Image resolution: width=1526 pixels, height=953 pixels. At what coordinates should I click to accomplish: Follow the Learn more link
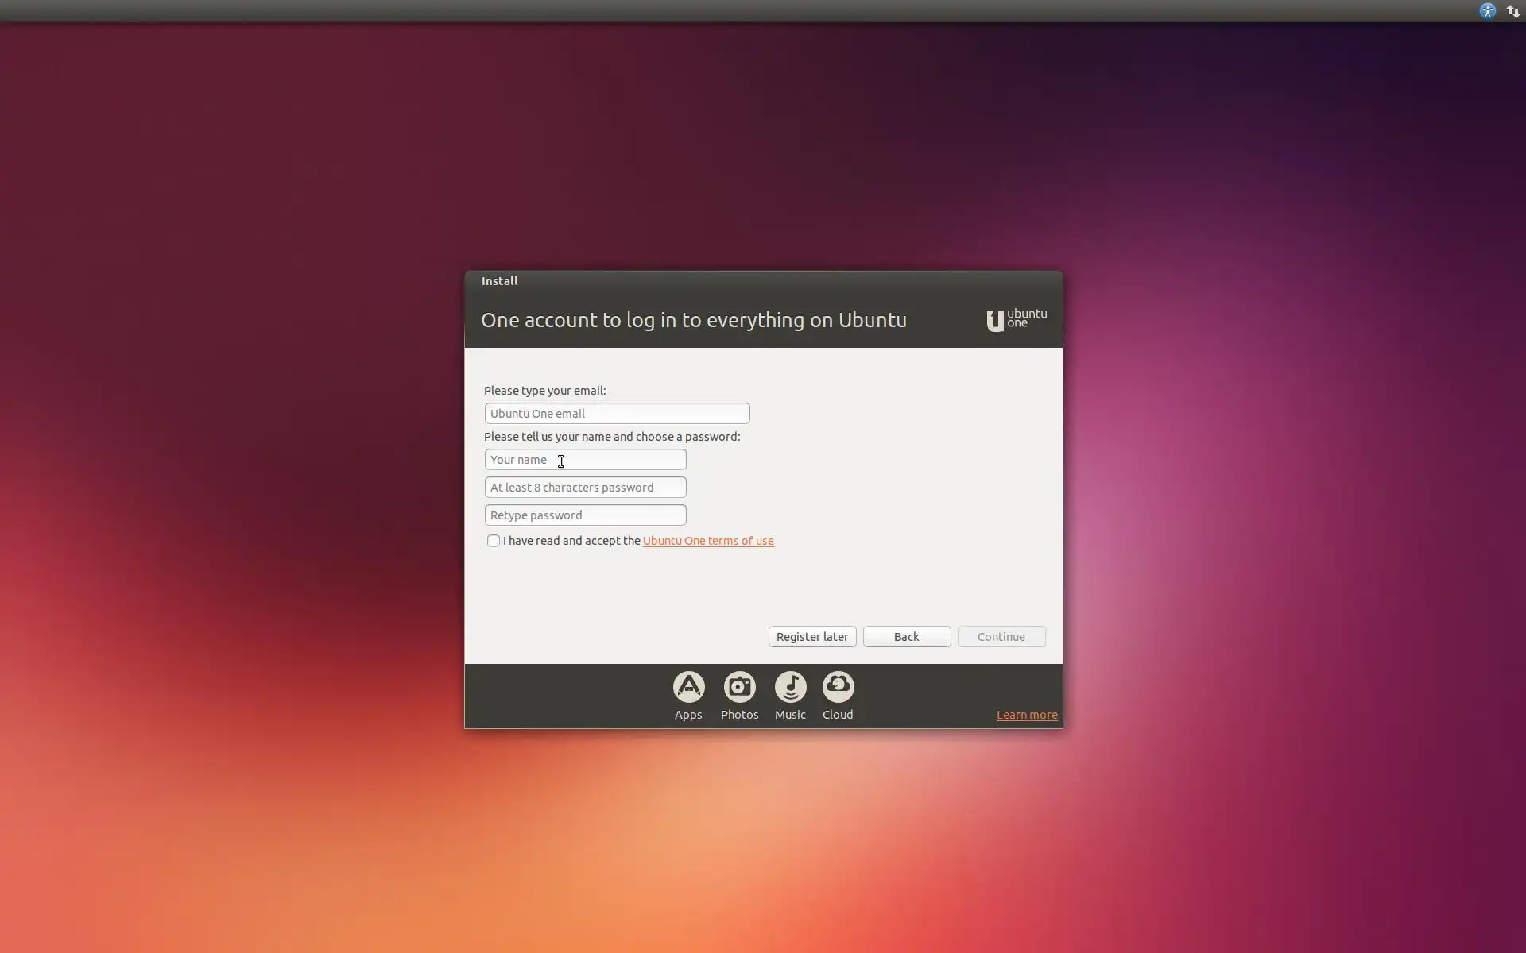pos(1026,715)
